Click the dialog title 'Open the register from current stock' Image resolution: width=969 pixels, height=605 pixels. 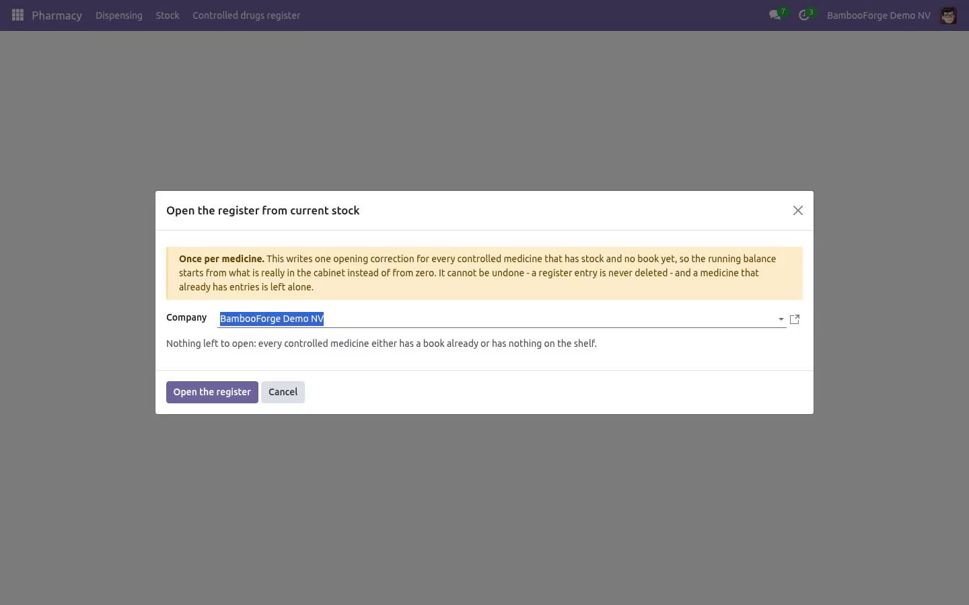click(x=263, y=210)
